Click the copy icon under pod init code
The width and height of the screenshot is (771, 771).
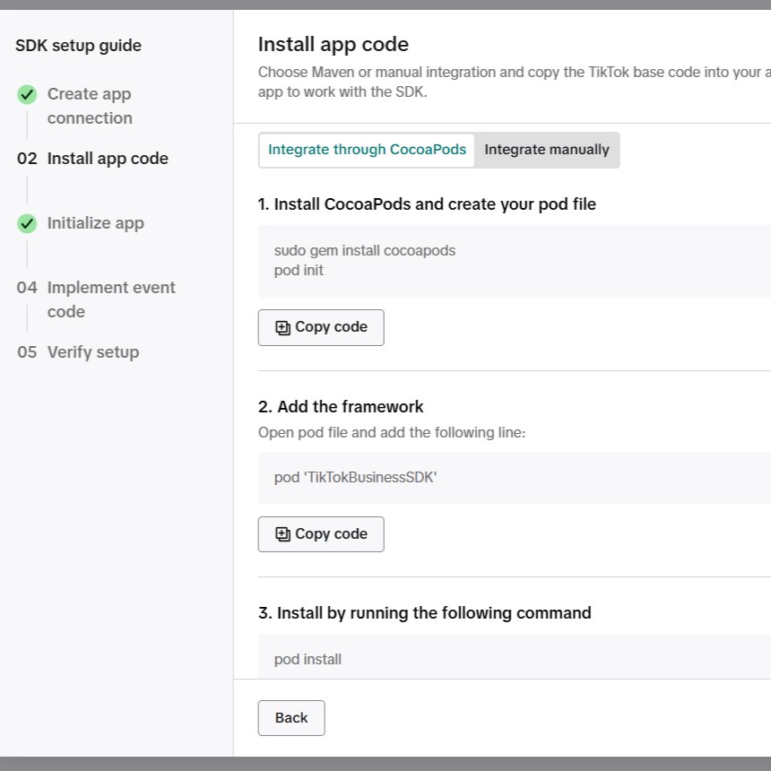[282, 327]
